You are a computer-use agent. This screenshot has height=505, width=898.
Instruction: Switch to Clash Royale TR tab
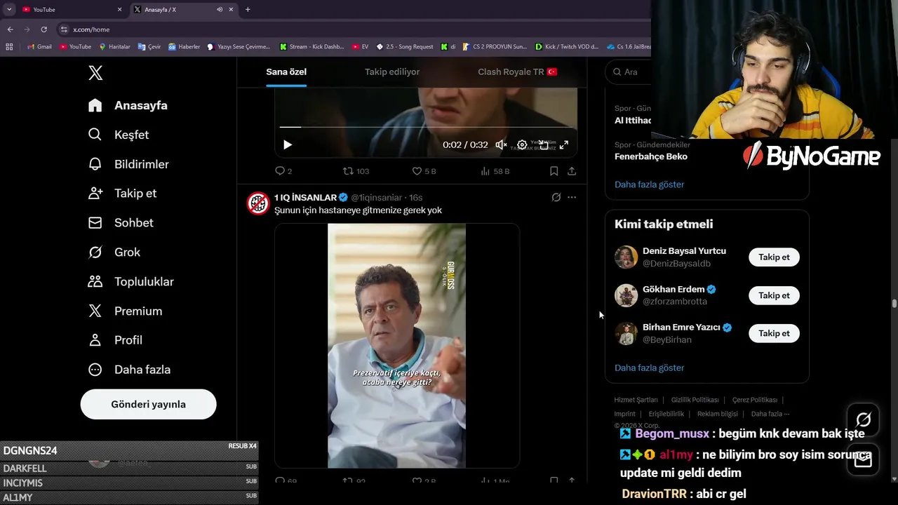pyautogui.click(x=517, y=72)
